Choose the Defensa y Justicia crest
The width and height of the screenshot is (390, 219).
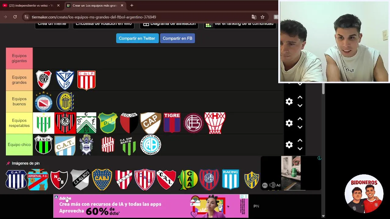tap(108, 123)
